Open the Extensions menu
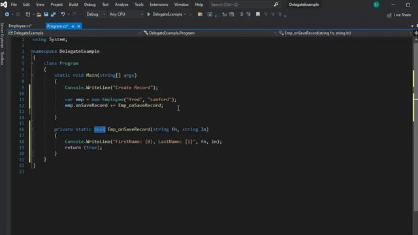418x235 pixels. [x=159, y=5]
